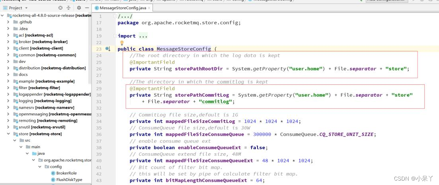This screenshot has width=439, height=185.
Task: Click the @ImportantField annotation on line 25
Action: pyautogui.click(x=152, y=62)
